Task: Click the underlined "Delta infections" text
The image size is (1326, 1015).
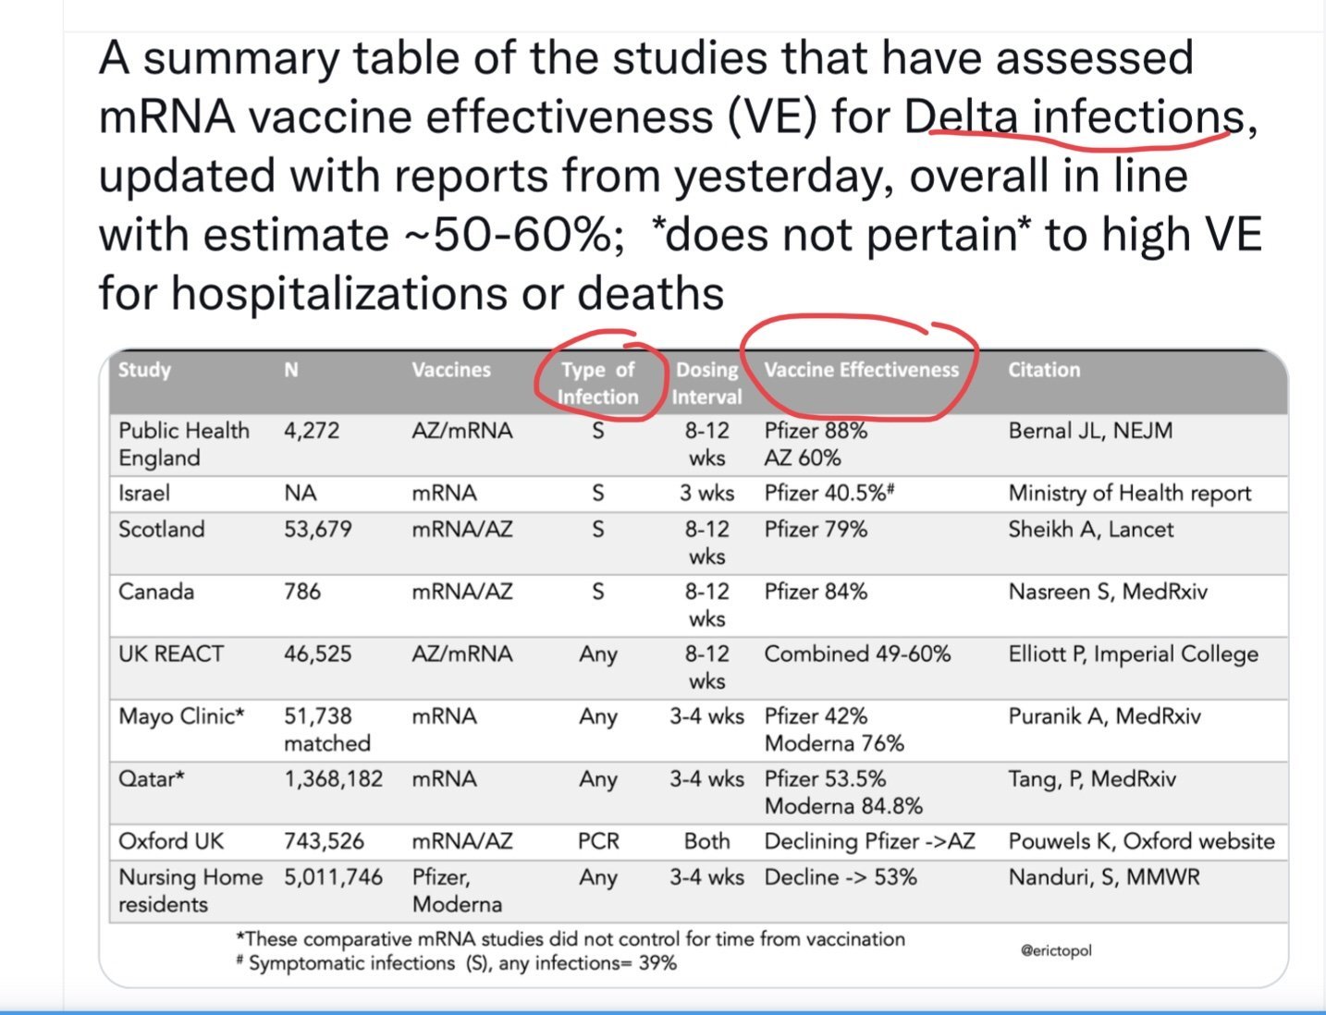Action: pos(1073,117)
